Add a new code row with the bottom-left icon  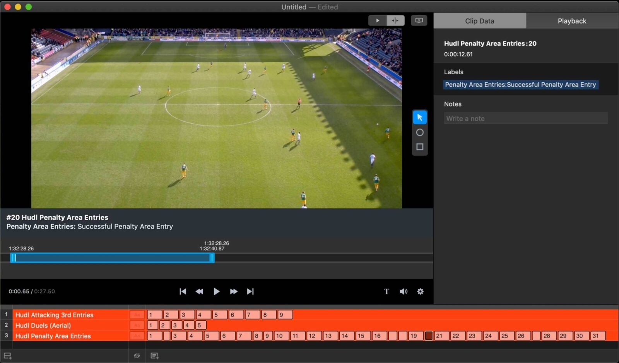coord(8,355)
